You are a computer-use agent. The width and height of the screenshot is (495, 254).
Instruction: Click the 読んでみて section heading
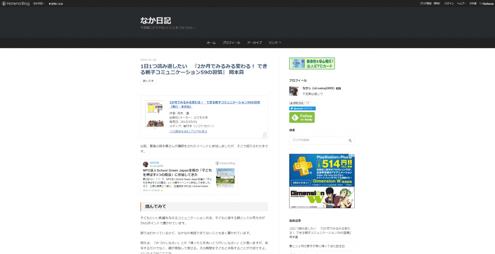point(204,206)
